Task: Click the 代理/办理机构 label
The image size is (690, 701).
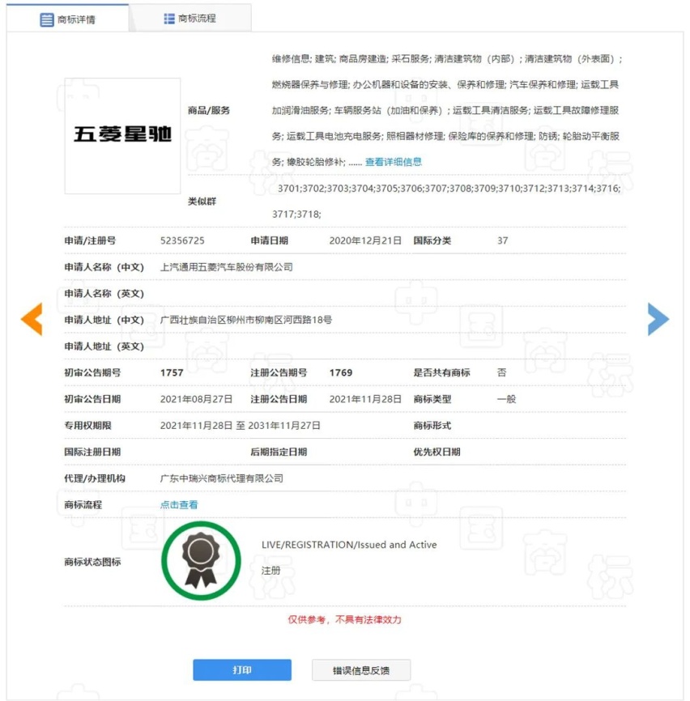Action: pyautogui.click(x=95, y=478)
